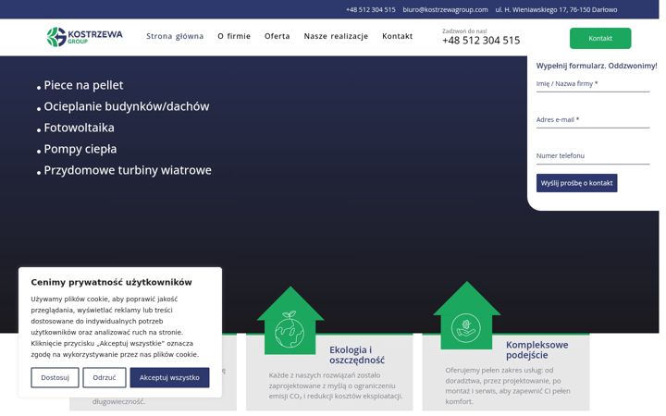Click Akceptuj wszystko in cookie banner
666x416 pixels.
[169, 377]
